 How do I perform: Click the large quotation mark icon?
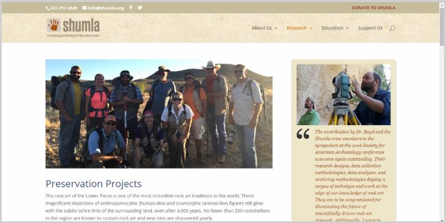point(303,133)
